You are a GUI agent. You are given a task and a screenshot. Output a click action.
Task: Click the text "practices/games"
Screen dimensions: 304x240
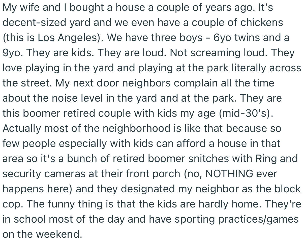tap(258, 219)
